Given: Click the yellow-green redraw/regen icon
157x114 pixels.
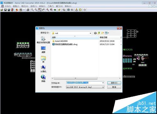Looking at the screenshot, I should click(59, 10).
